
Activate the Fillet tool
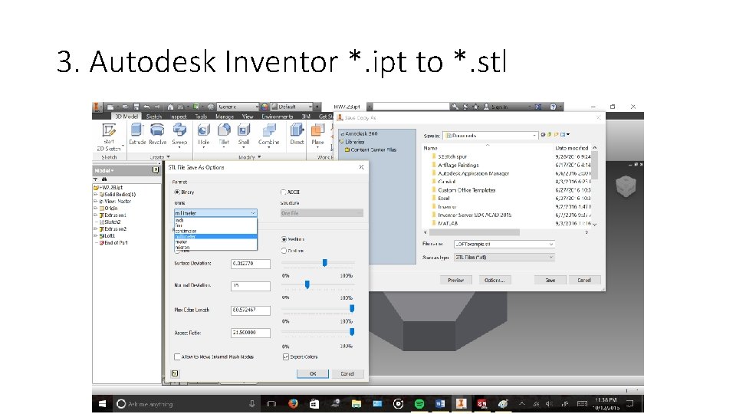pyautogui.click(x=224, y=135)
